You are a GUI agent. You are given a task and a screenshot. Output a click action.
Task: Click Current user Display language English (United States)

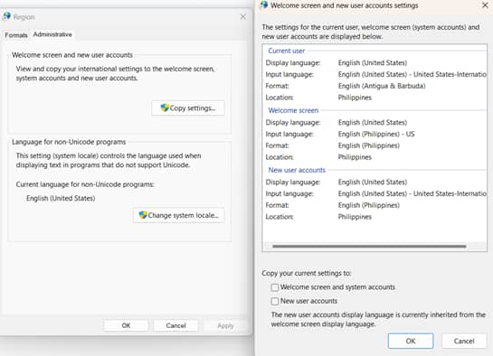coord(373,62)
